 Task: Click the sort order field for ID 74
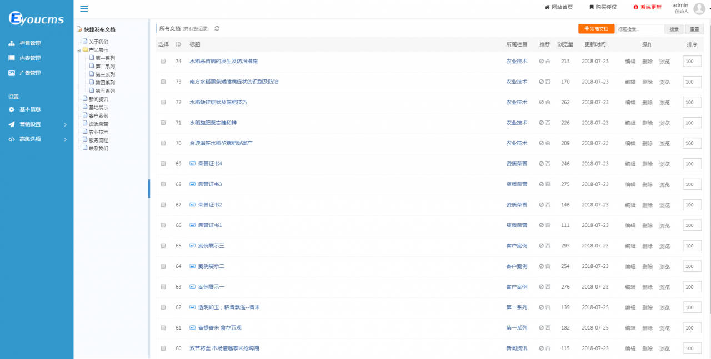click(x=692, y=61)
